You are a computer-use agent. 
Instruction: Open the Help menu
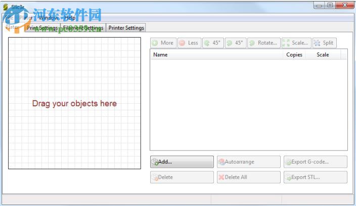click(70, 18)
